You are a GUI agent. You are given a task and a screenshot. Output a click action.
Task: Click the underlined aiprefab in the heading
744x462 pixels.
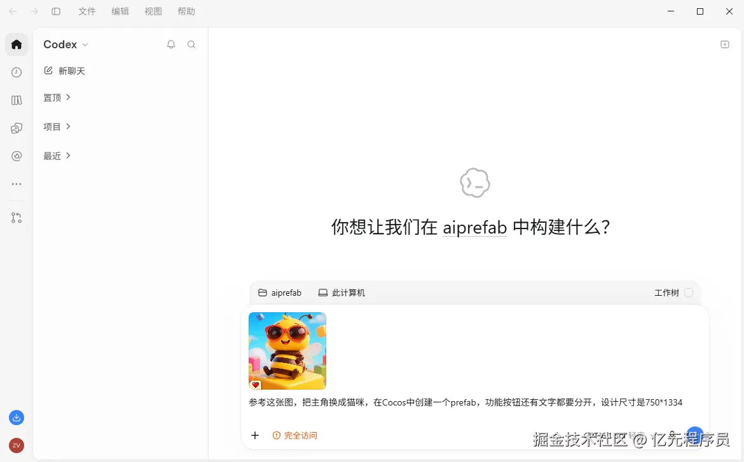(474, 227)
